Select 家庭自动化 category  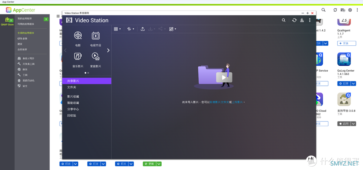(x=26, y=80)
